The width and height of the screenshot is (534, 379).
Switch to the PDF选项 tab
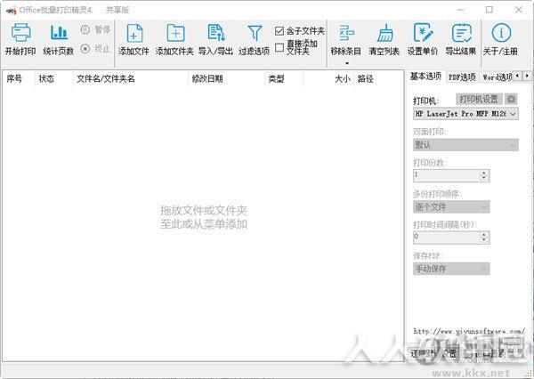[x=462, y=77]
